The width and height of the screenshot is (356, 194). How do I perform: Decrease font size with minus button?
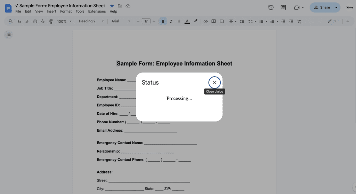point(138,21)
